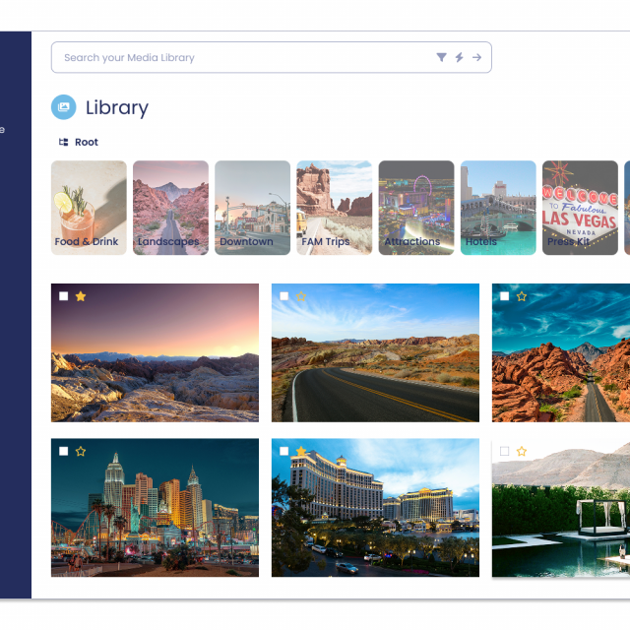Open the Food & Drink folder
Viewport: 630px width, 630px height.
[89, 208]
